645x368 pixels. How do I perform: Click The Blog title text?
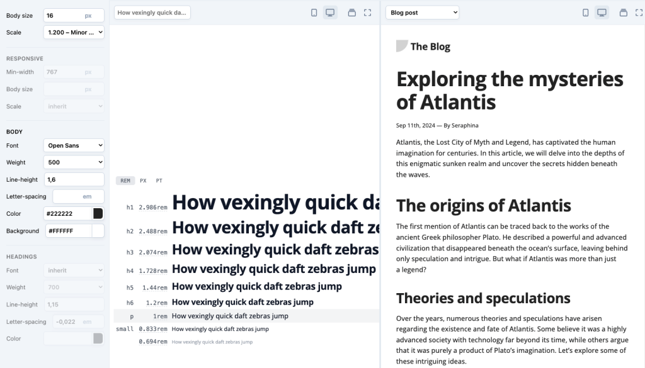click(x=430, y=47)
